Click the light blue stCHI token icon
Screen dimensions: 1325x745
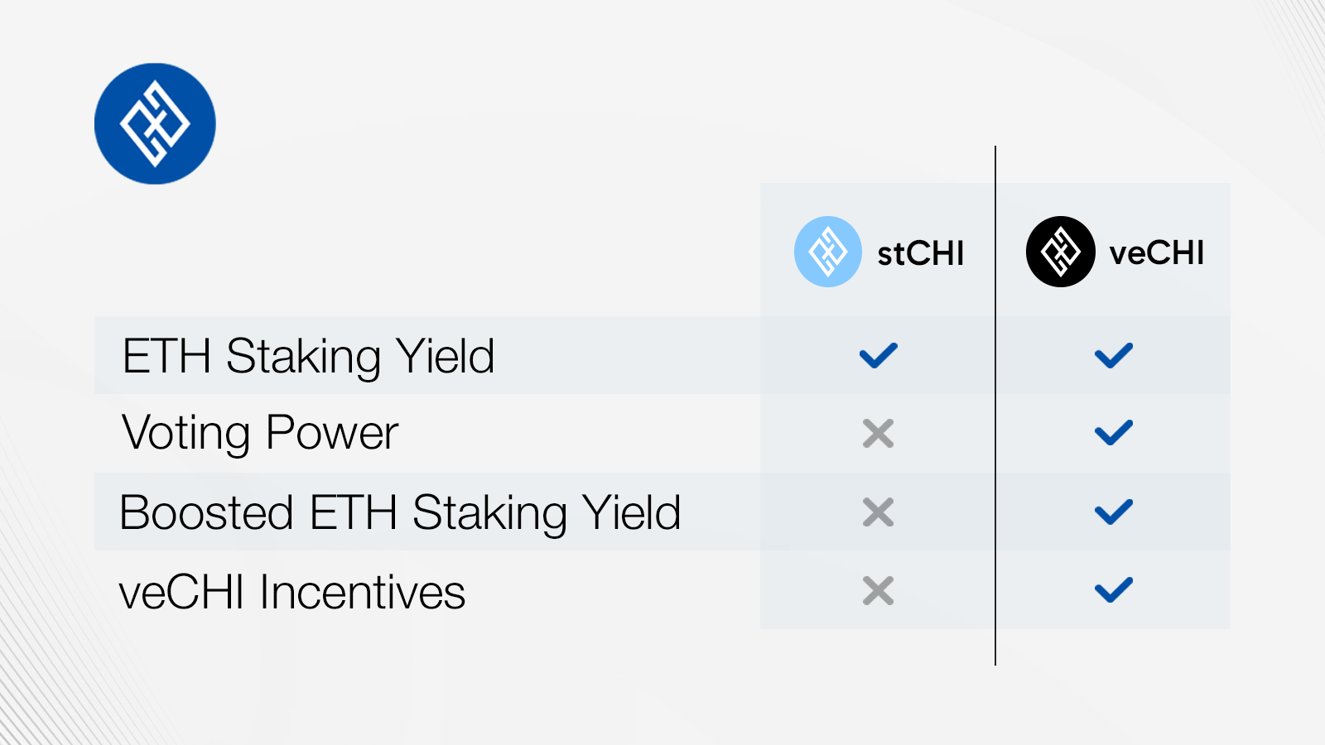(x=827, y=252)
